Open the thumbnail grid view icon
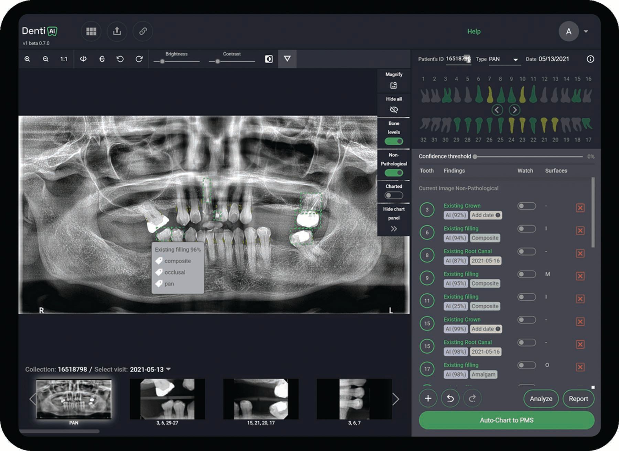The width and height of the screenshot is (619, 451). [x=91, y=32]
